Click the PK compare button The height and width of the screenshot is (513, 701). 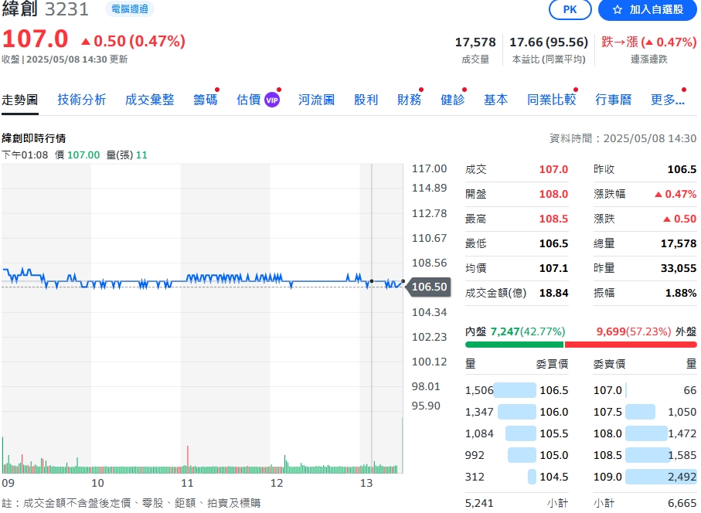(x=570, y=9)
